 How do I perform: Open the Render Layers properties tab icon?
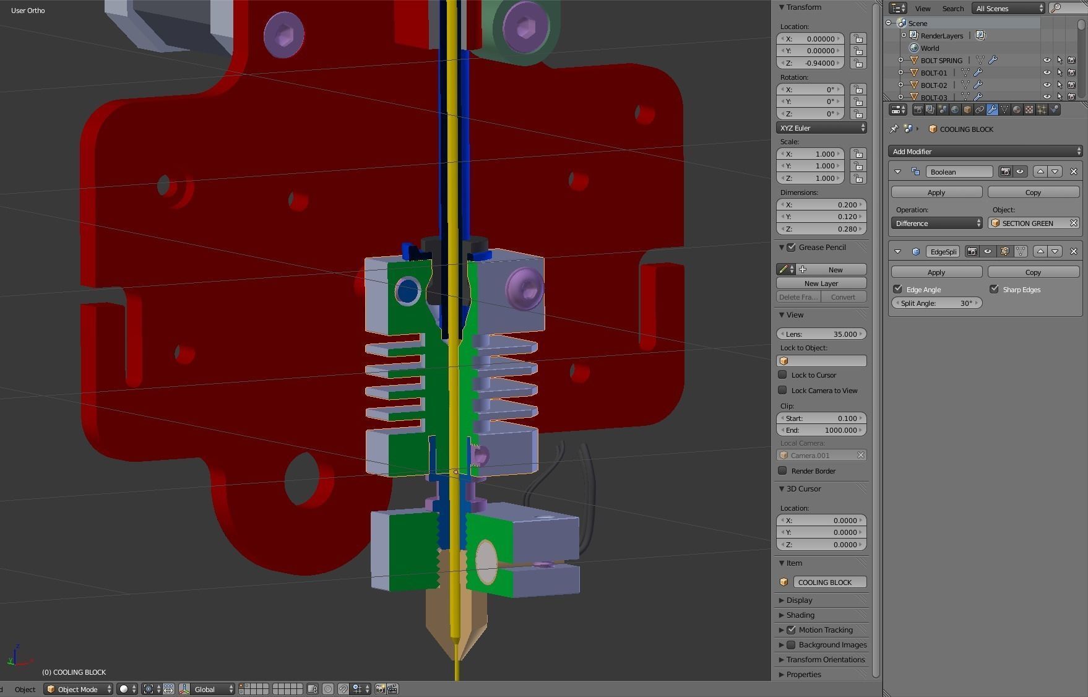click(x=930, y=110)
